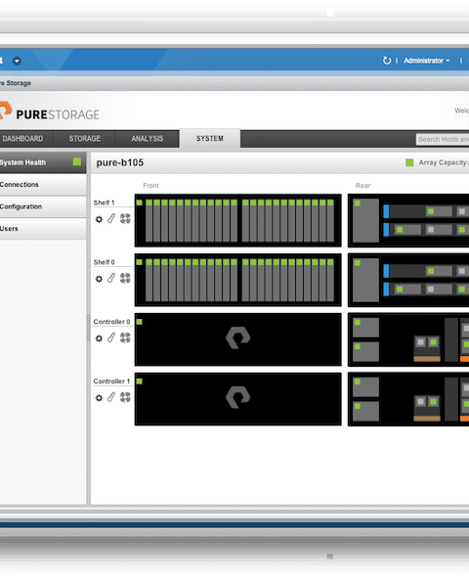Screen dimensions: 469x580
Task: Select Shelf 0 front chassis status light
Action: coord(140,262)
